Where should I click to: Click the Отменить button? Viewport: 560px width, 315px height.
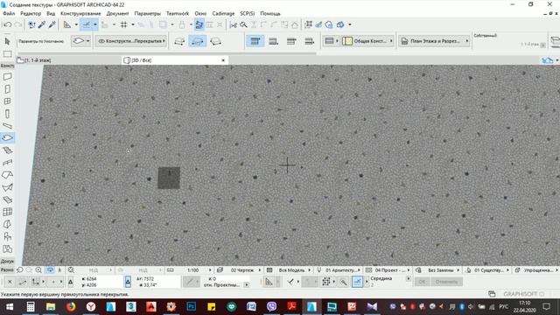(x=446, y=282)
